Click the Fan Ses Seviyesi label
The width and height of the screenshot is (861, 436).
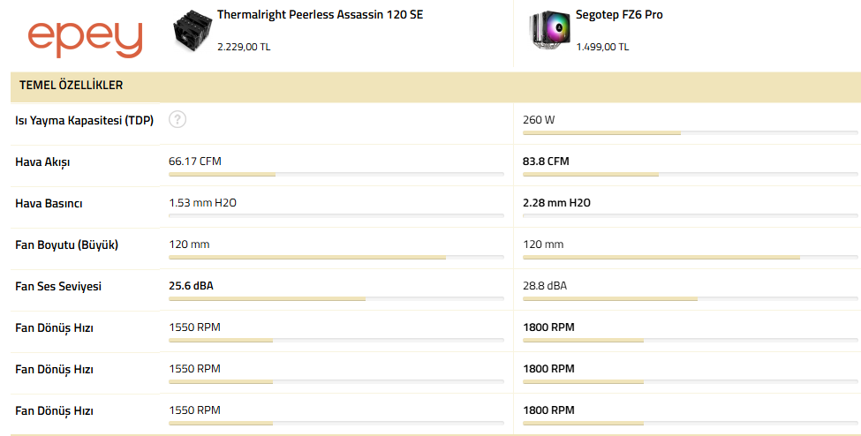point(58,287)
